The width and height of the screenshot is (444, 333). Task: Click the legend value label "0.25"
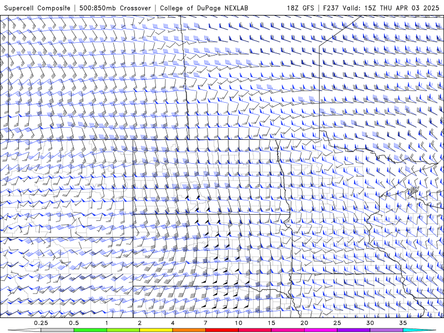click(41, 323)
